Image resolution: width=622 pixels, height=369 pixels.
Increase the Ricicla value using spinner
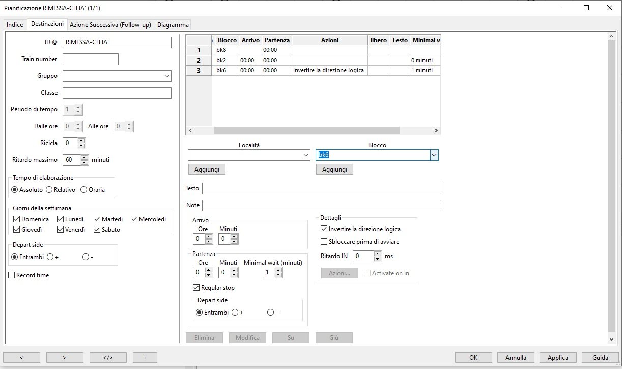tap(81, 140)
